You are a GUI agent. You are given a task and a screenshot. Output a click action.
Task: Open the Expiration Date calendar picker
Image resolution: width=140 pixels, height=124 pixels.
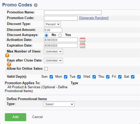point(82,46)
